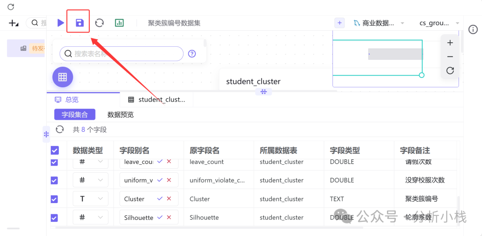
Task: Select the 数据预览 sub-tab
Action: [120, 115]
